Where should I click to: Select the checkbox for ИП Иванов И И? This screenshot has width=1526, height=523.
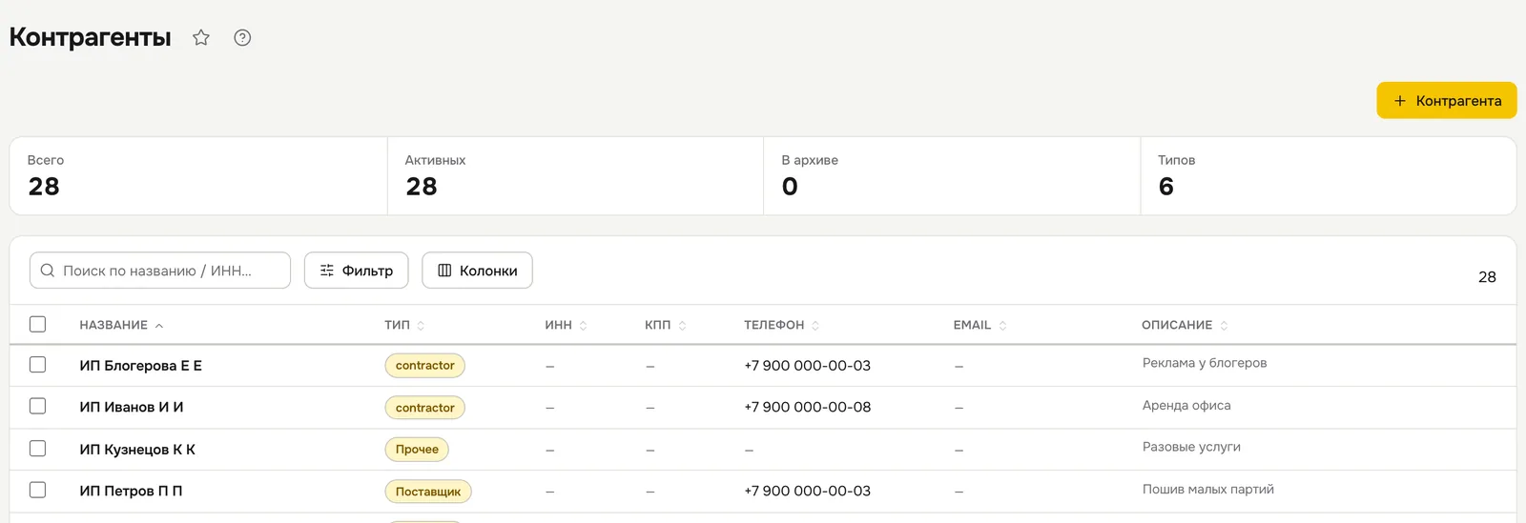37,406
